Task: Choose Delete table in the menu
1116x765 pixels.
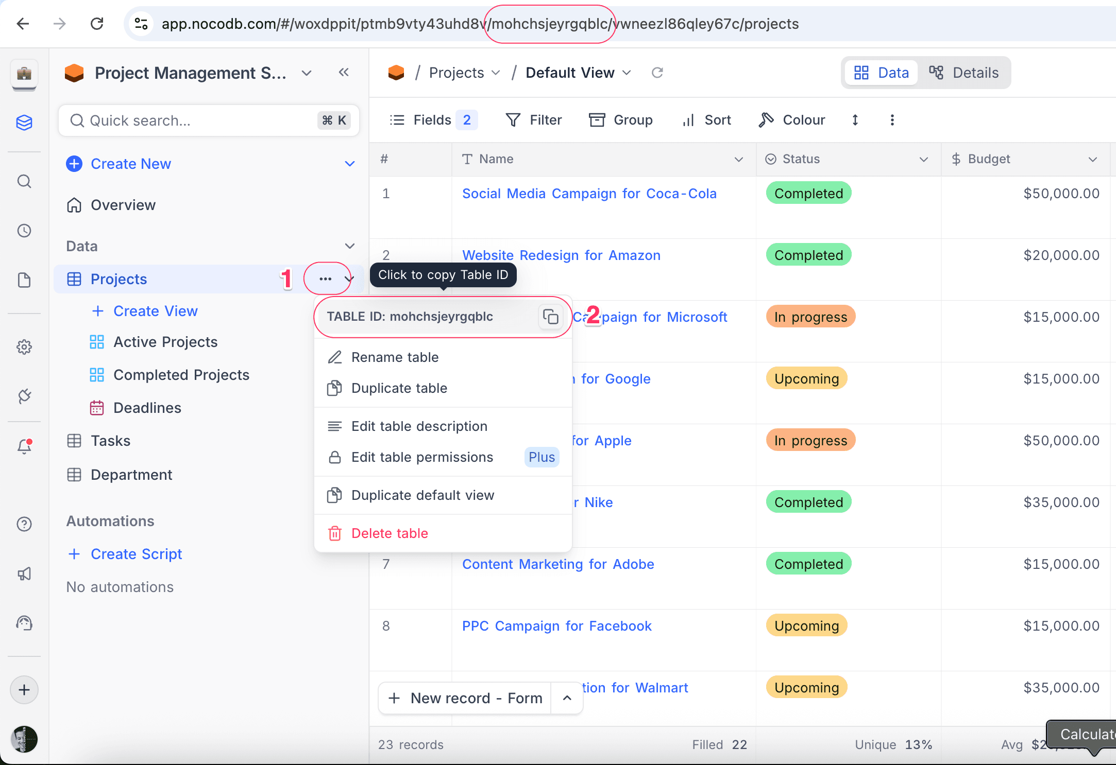Action: point(390,533)
